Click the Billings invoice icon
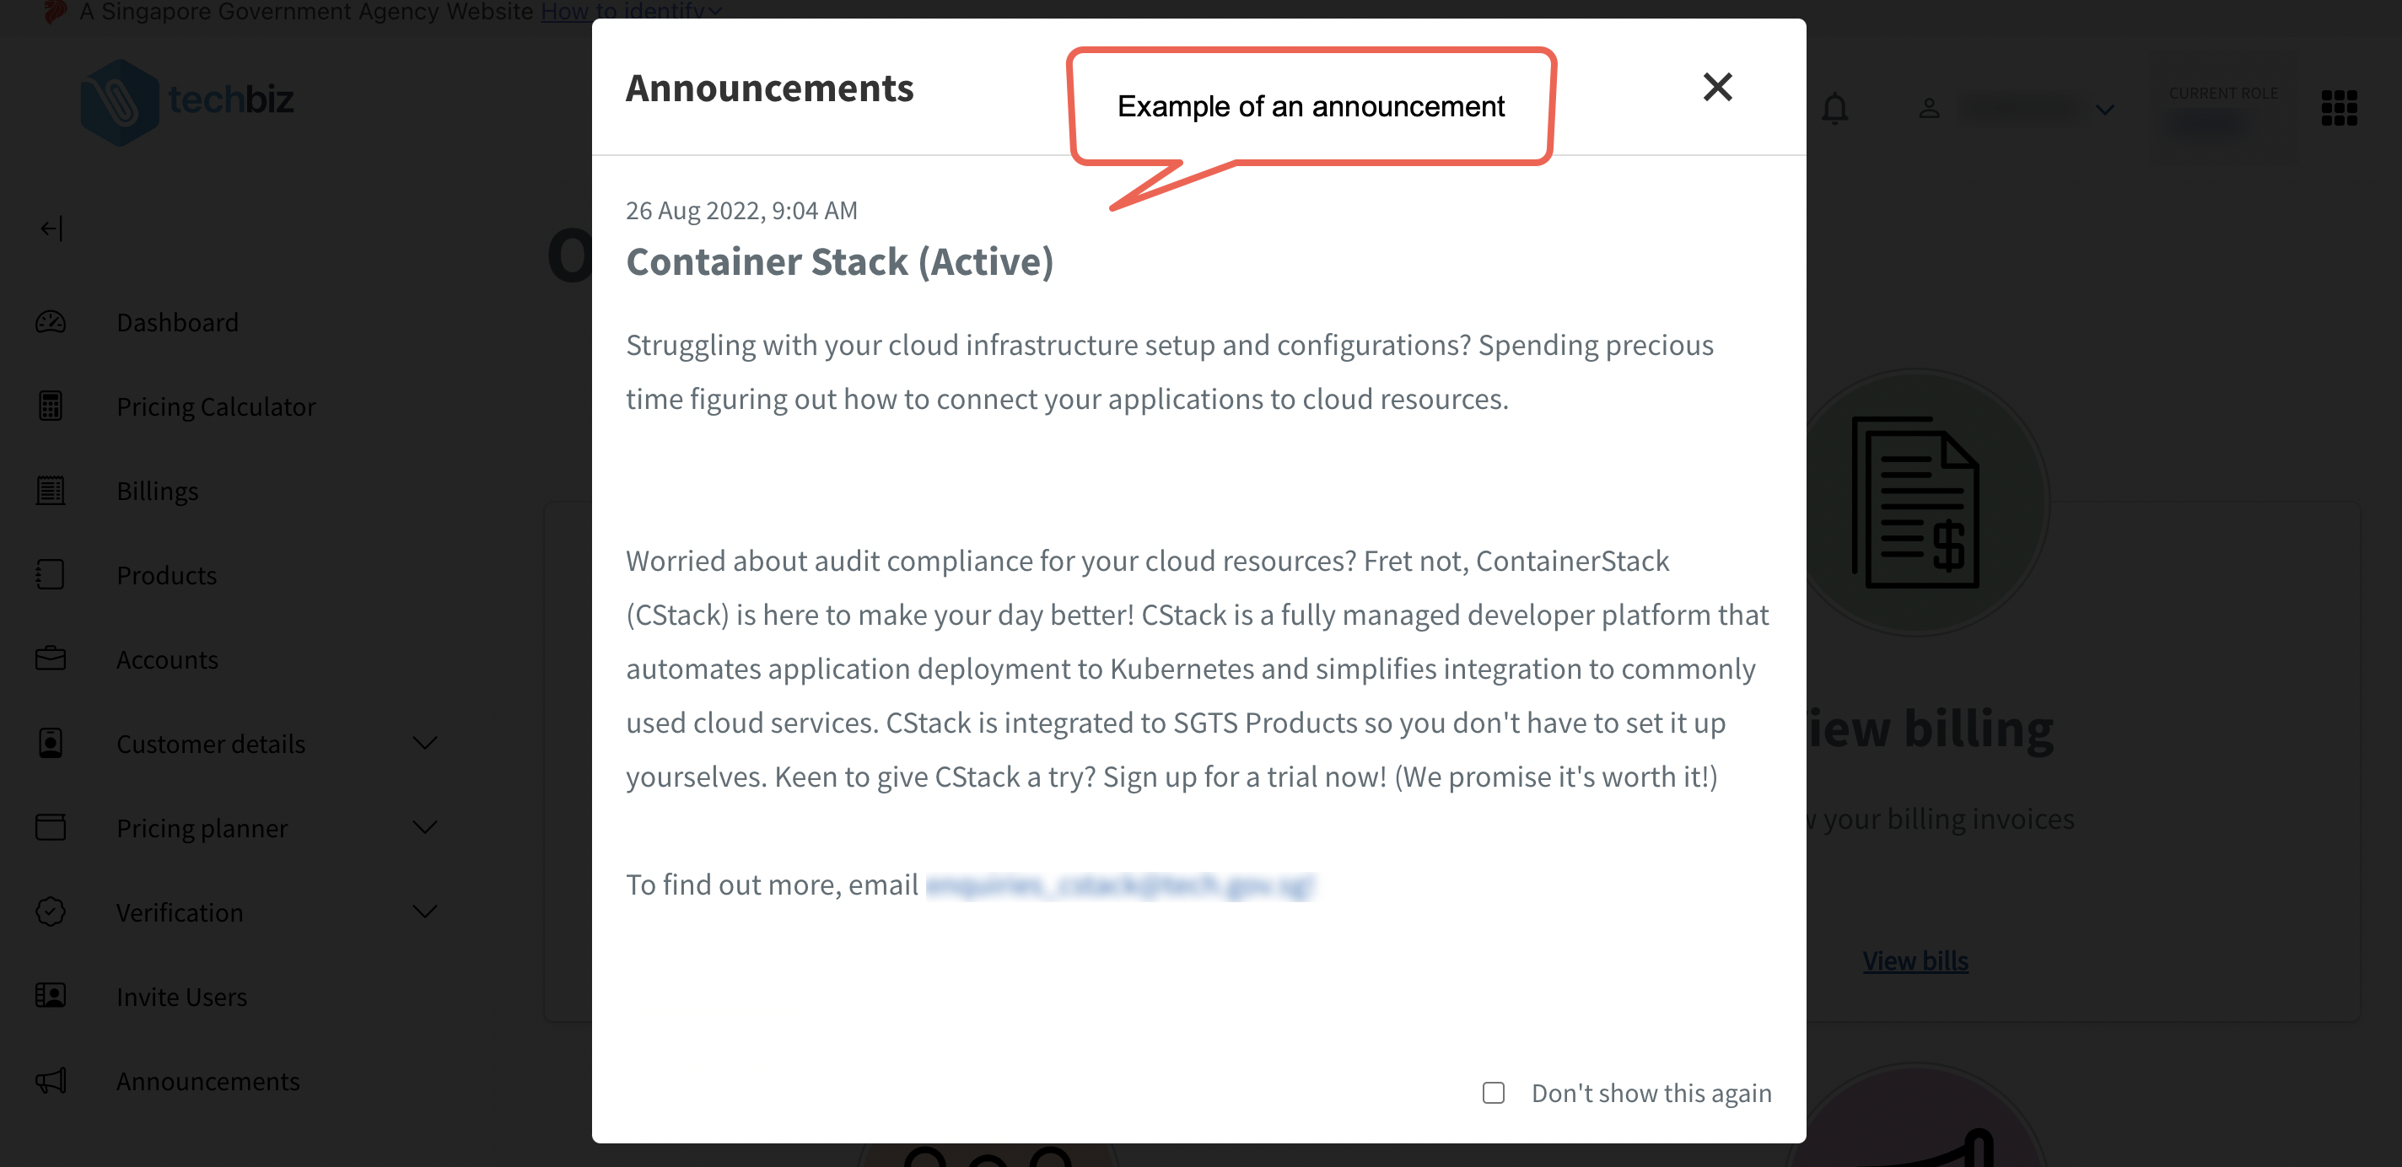 coord(51,490)
